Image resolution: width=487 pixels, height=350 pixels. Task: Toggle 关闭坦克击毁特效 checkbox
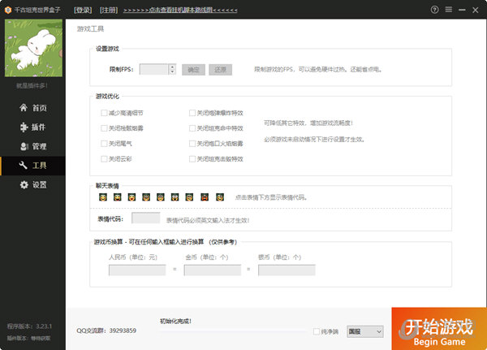pos(192,159)
